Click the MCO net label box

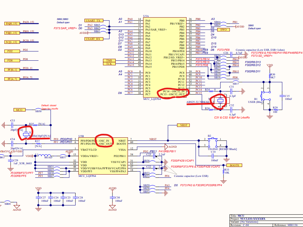pyautogui.click(x=20, y=110)
